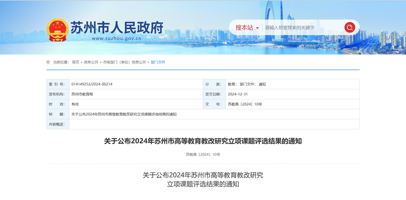Screen dimensions: 406x200
Task: Click the national emblem logo
Action: pyautogui.click(x=57, y=30)
